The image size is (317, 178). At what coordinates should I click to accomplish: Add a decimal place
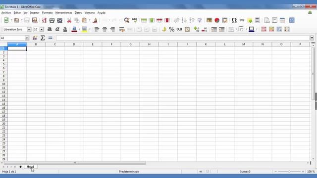[196, 30]
